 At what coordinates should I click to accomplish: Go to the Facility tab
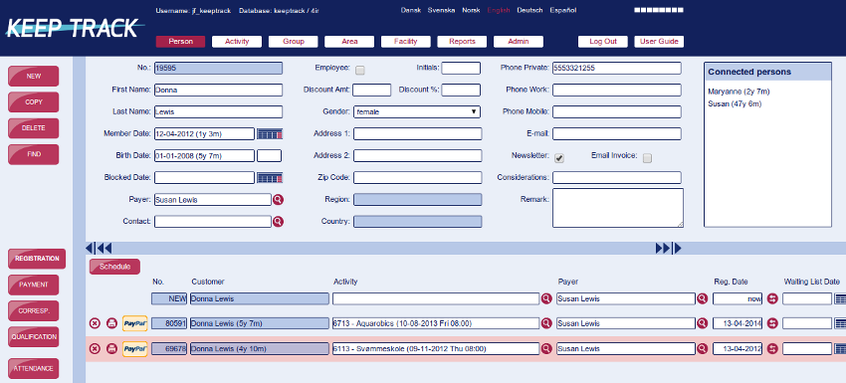point(406,42)
